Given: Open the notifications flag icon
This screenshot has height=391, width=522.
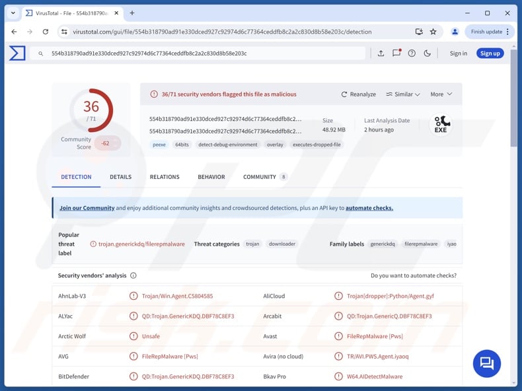Looking at the screenshot, I should 396,53.
